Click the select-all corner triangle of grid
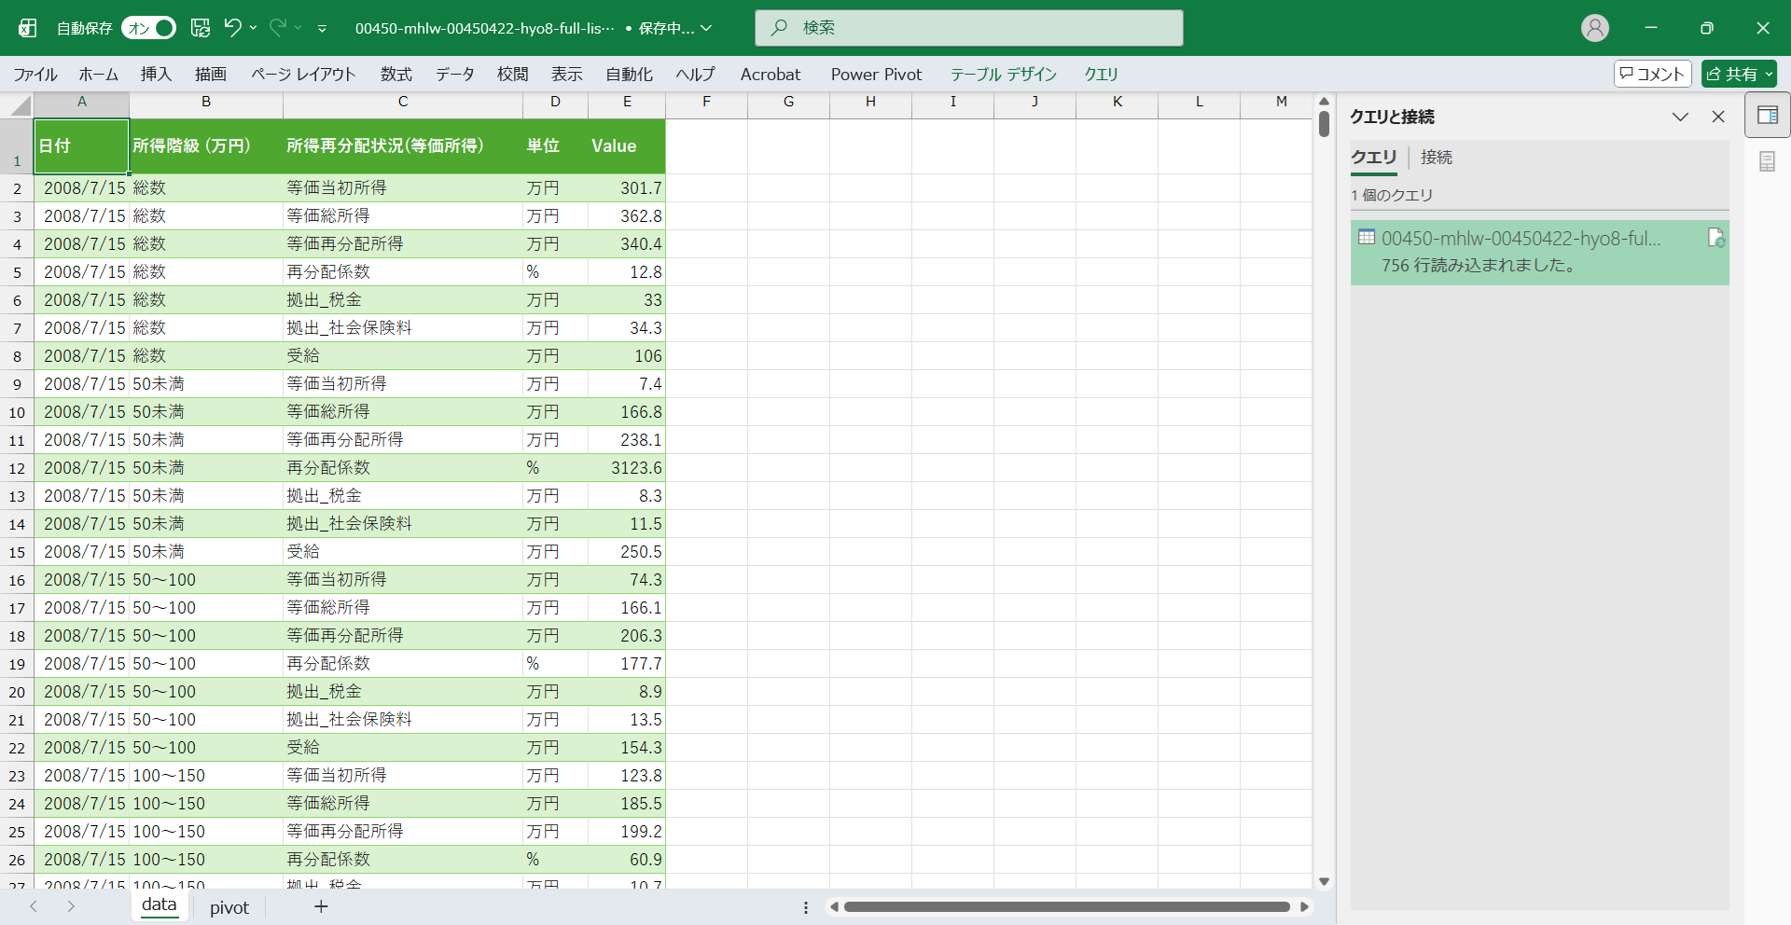This screenshot has width=1791, height=925. 21,106
